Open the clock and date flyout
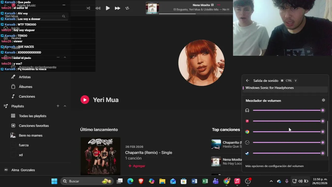332x187 pixels. tap(320, 181)
